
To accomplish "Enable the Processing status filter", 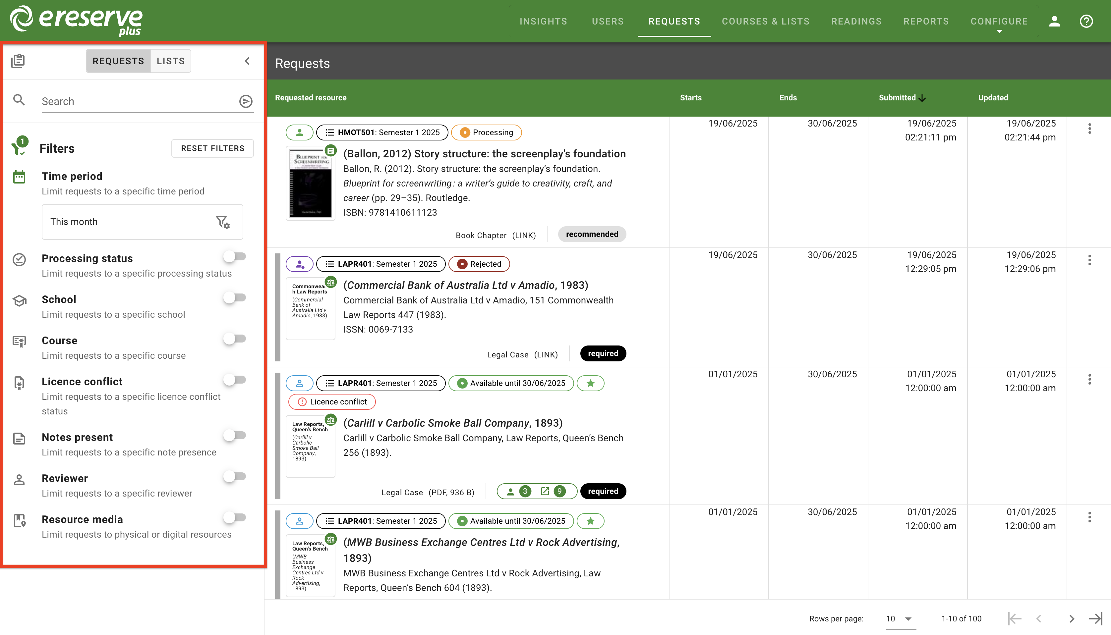I will [235, 256].
